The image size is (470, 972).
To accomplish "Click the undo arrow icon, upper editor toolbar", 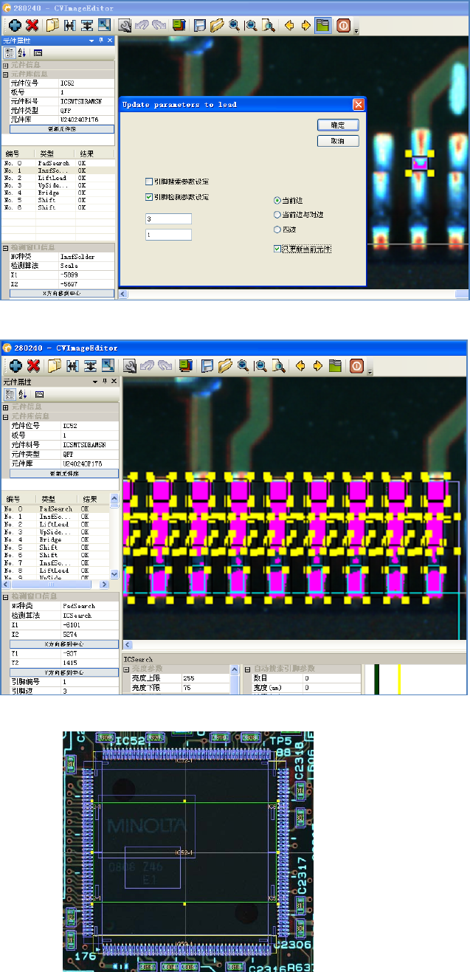I will pyautogui.click(x=143, y=25).
